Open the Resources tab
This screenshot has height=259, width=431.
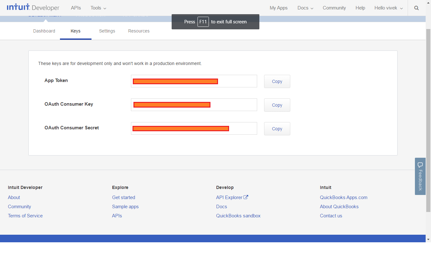[139, 31]
